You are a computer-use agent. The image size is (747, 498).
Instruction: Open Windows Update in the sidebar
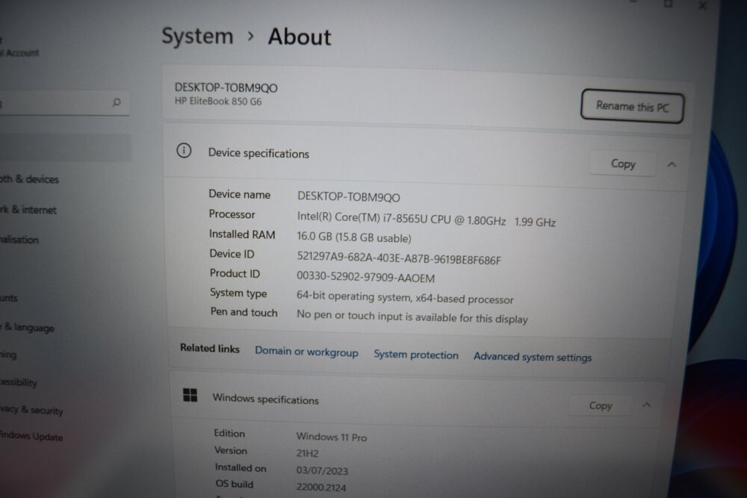[x=31, y=435]
